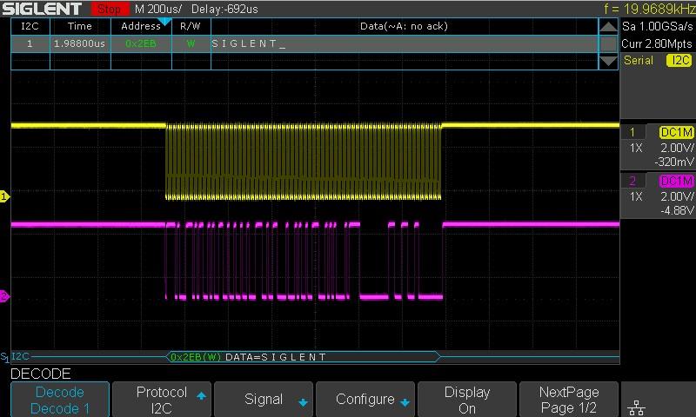Click the down arrow in decode list
The height and width of the screenshot is (417, 696).
coord(609,61)
